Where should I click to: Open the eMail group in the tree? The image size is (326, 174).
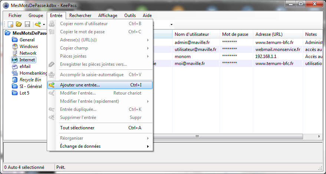[x=25, y=66]
